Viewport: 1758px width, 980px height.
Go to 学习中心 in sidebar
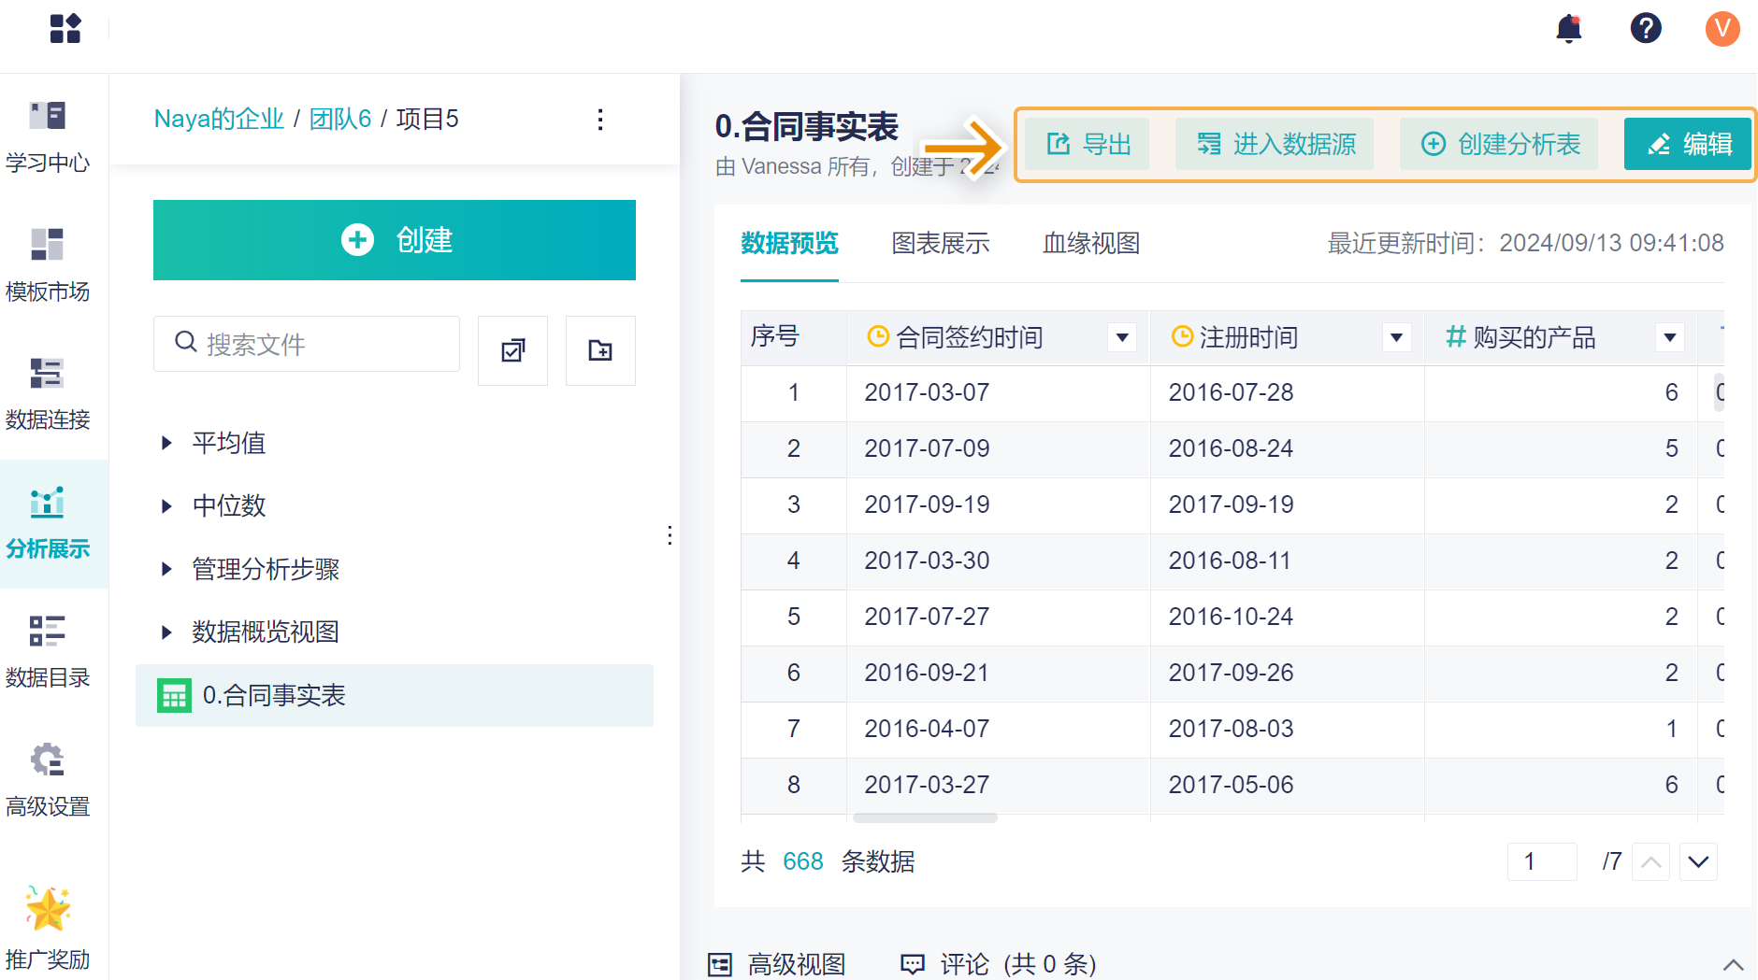(48, 137)
